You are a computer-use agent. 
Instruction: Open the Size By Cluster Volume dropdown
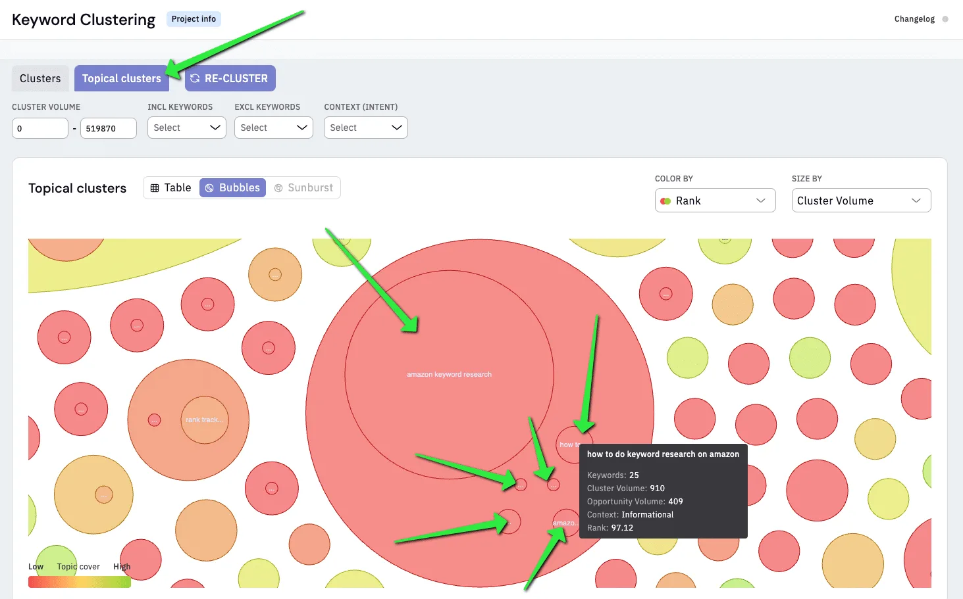(x=862, y=201)
